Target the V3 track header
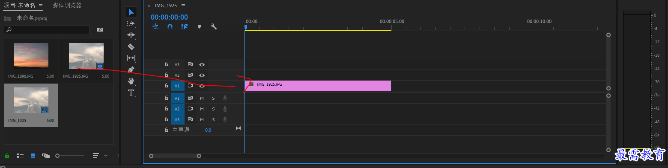Image resolution: width=668 pixels, height=168 pixels. coord(177,64)
